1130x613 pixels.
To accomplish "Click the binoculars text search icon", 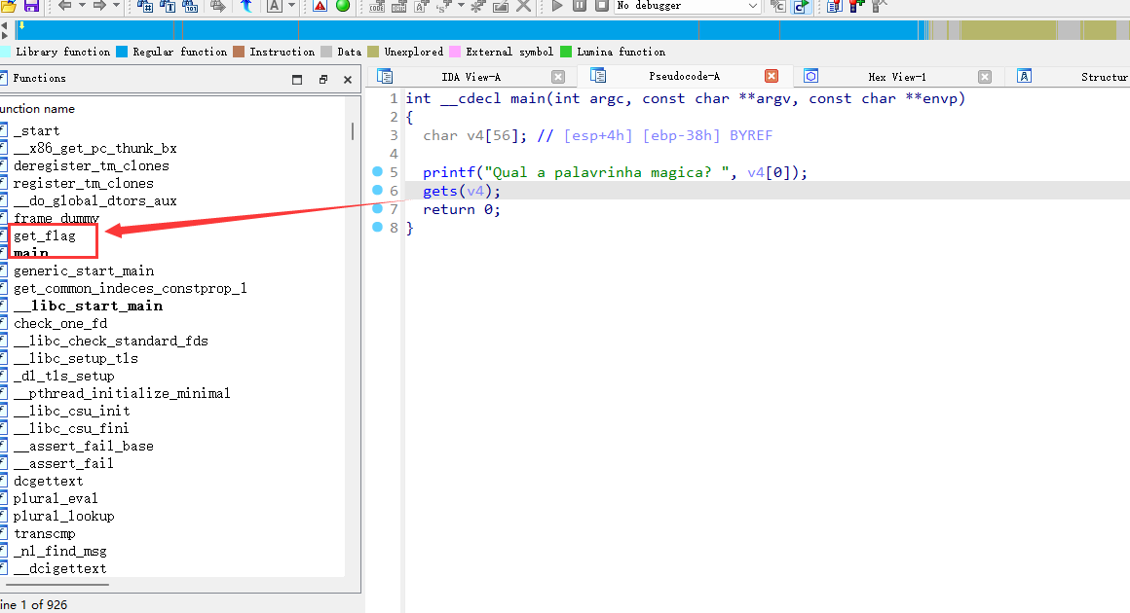I will coord(168,6).
